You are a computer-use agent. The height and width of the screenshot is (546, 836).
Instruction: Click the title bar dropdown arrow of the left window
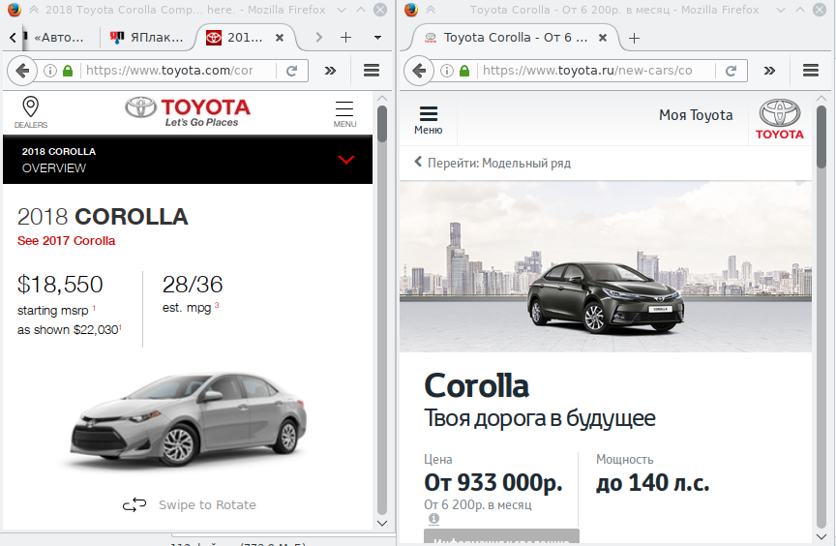click(x=342, y=10)
